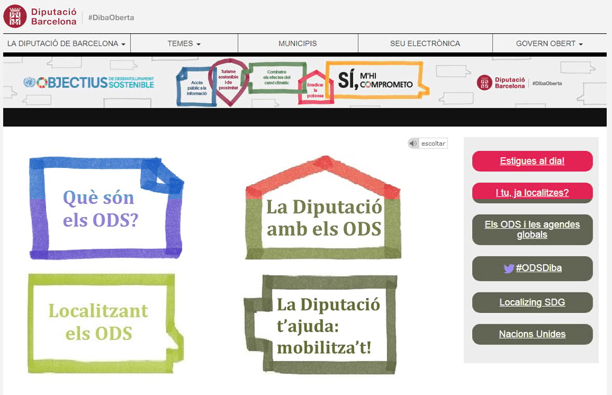Click the Twitter bird icon on #ODSDiba
612x395 pixels.
point(508,269)
